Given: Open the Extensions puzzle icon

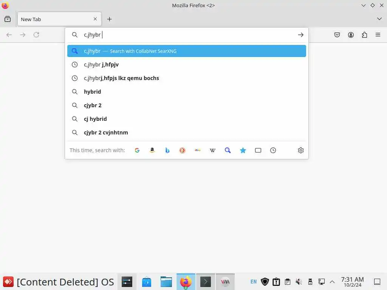Looking at the screenshot, I should [x=364, y=35].
